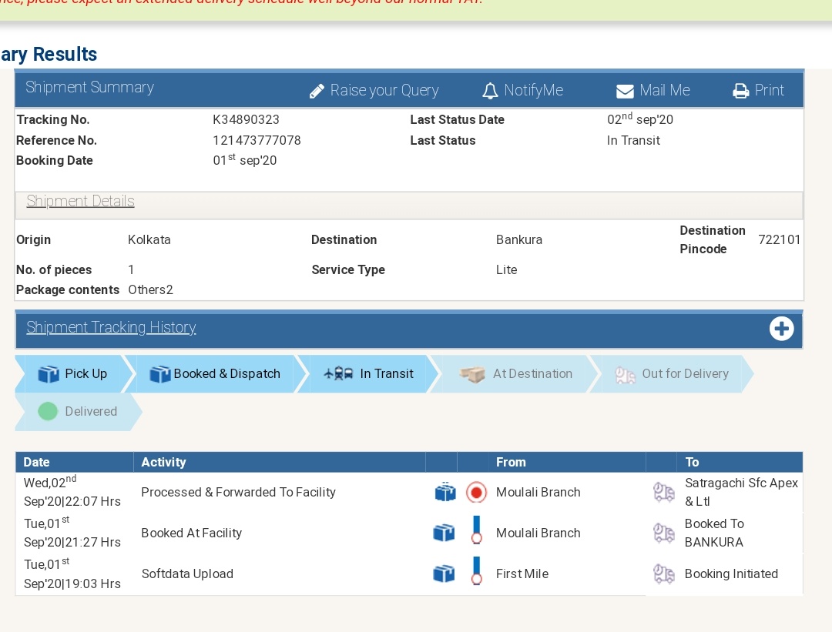Click the At Destination package icon

[x=472, y=374]
